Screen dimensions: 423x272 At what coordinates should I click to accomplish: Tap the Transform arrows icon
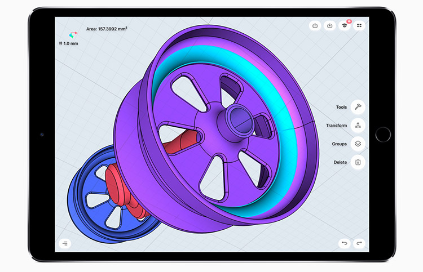(358, 126)
